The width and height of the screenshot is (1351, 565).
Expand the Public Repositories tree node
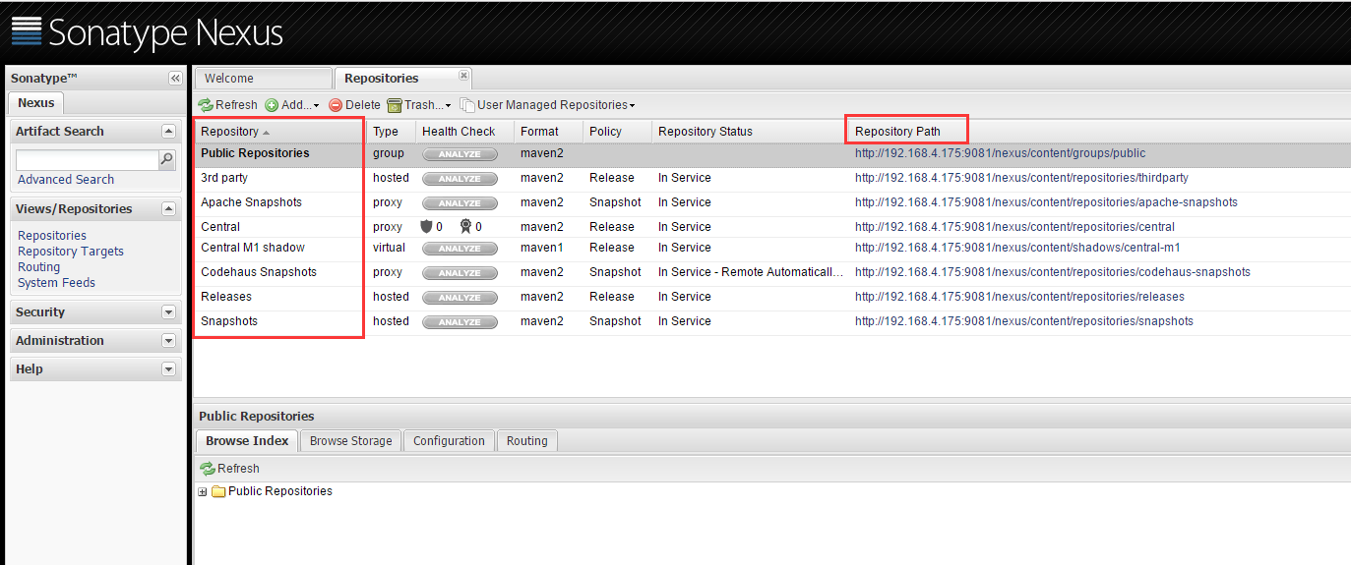203,491
